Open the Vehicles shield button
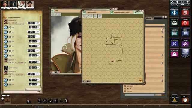The width and height of the screenshot is (192, 108). tap(185, 53)
